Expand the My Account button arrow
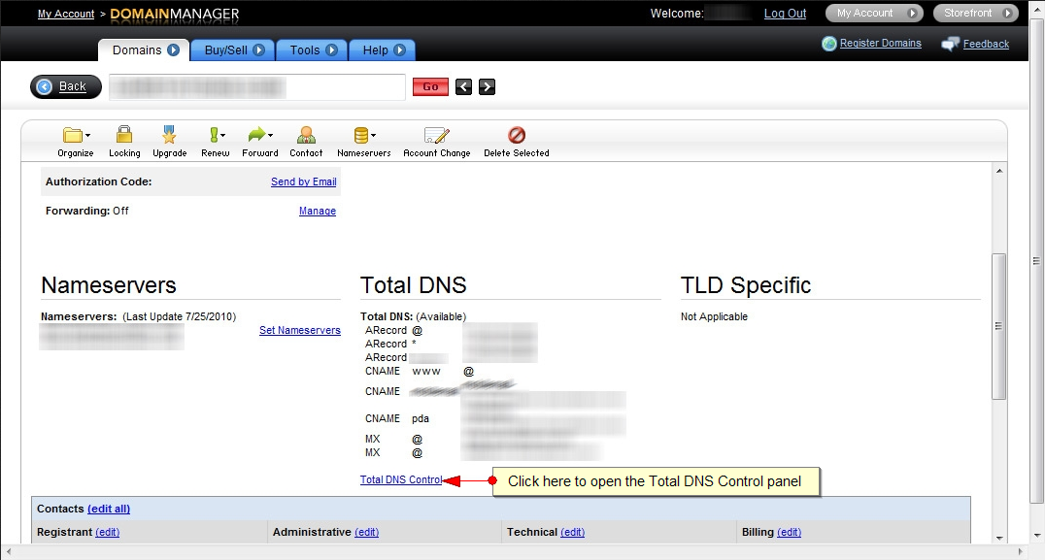The width and height of the screenshot is (1045, 560). [912, 14]
